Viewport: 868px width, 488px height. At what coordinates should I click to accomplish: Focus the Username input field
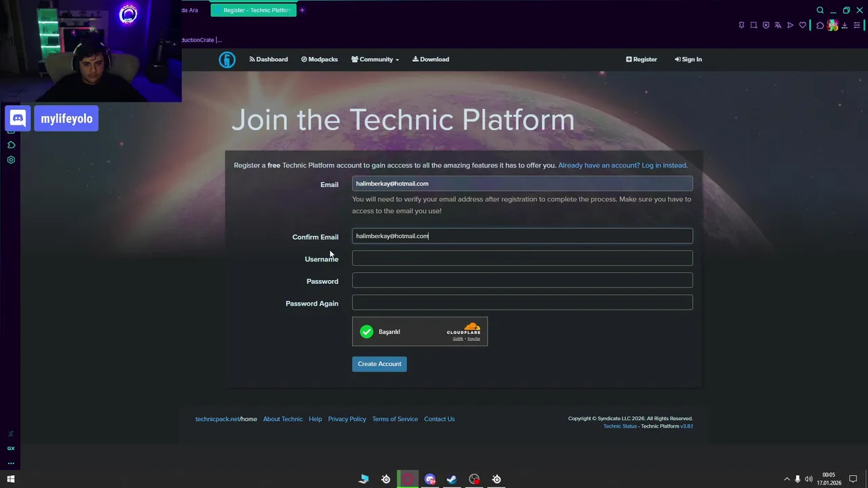pyautogui.click(x=522, y=258)
